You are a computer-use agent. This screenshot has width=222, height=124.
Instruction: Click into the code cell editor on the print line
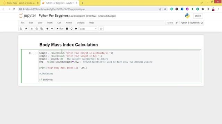tap(63, 68)
